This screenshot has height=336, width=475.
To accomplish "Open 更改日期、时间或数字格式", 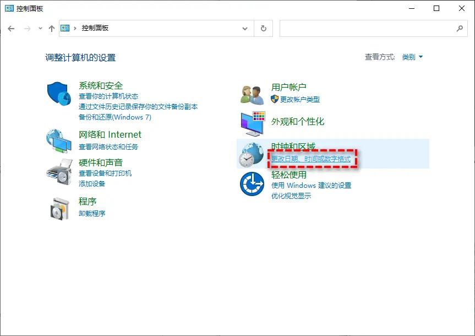I will tap(311, 160).
